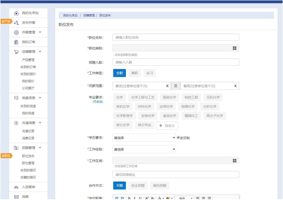The height and width of the screenshot is (200, 283).
Task: Select 兼职 as the work type
Action: pos(134,73)
